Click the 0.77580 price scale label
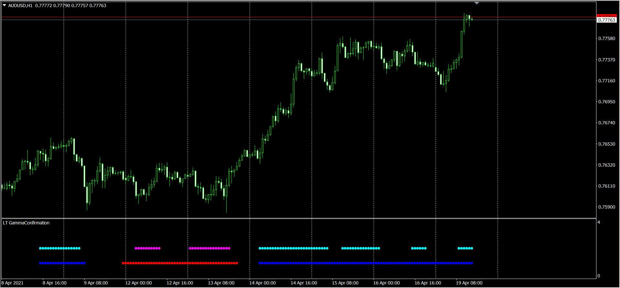The image size is (620, 288). (x=606, y=38)
